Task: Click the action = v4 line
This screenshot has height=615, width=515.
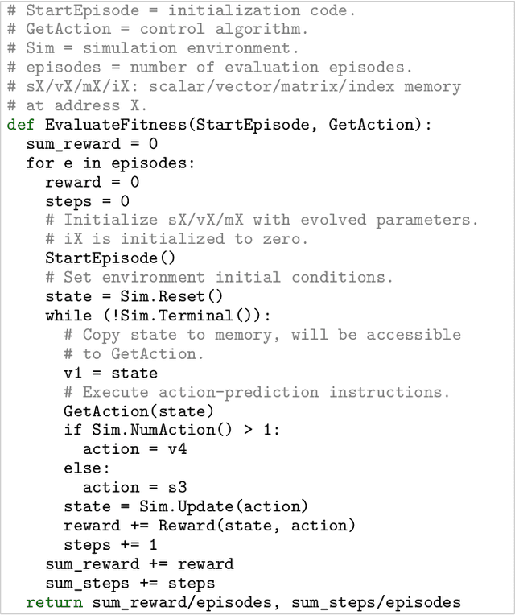Action: tap(134, 449)
